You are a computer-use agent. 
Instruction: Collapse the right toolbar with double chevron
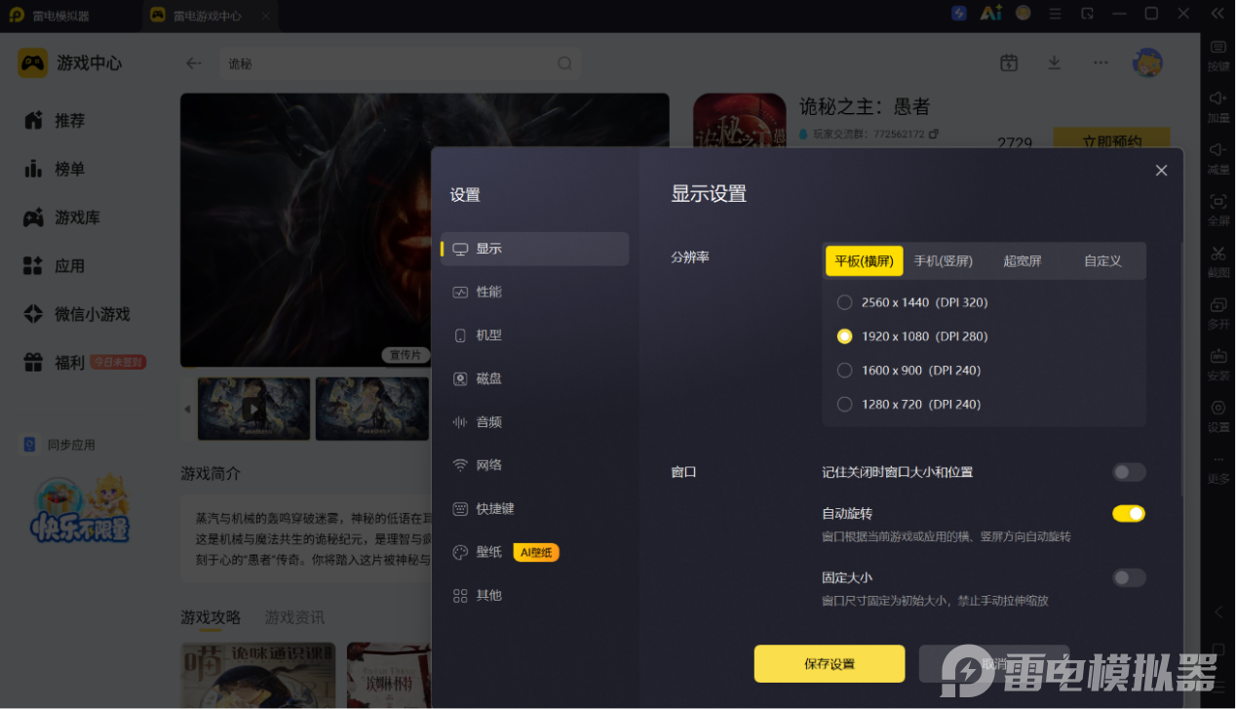click(1217, 13)
